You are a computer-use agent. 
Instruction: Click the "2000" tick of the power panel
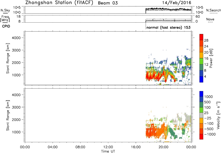click(x=16, y=62)
